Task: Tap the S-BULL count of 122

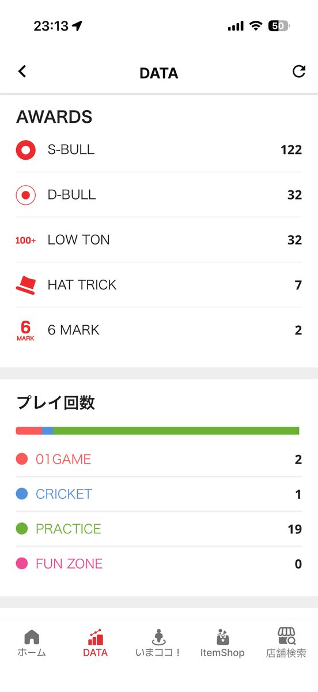Action: click(291, 150)
